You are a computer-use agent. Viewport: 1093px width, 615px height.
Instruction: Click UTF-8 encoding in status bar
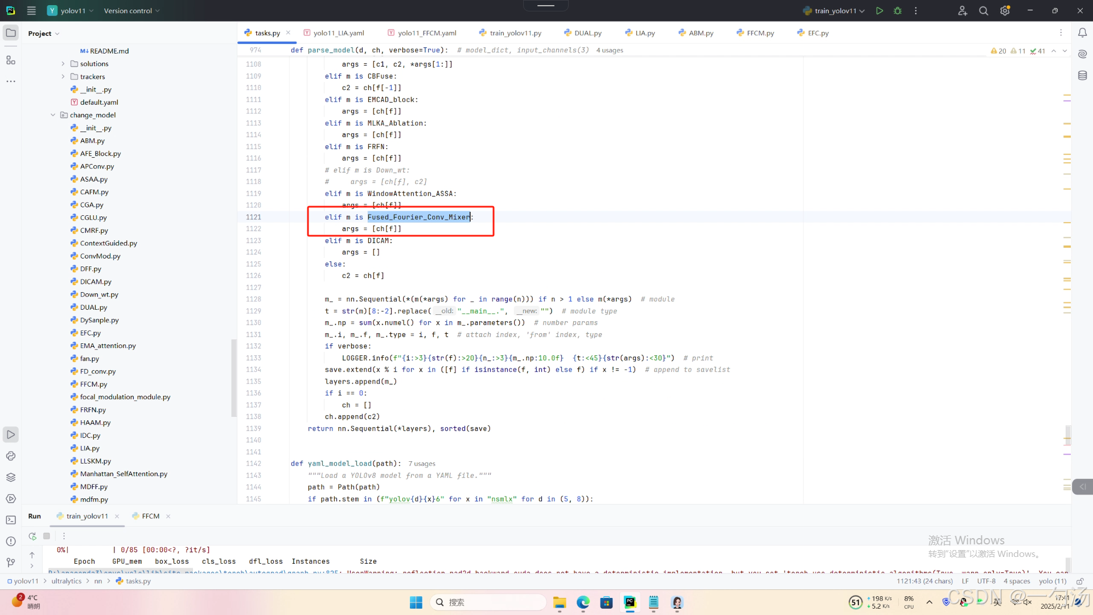986,581
